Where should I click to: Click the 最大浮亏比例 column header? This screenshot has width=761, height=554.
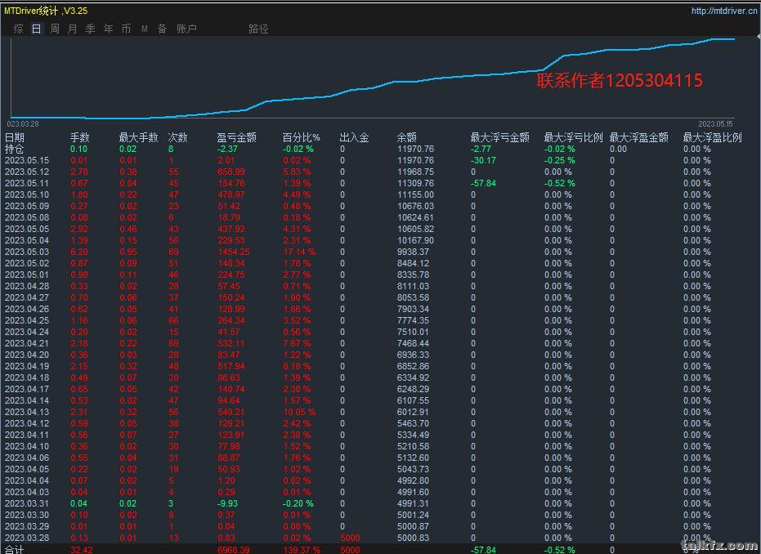[573, 137]
